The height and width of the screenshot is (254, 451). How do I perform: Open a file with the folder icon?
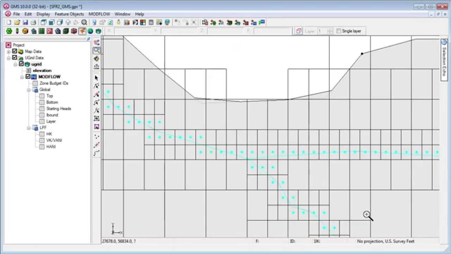[x=17, y=22]
